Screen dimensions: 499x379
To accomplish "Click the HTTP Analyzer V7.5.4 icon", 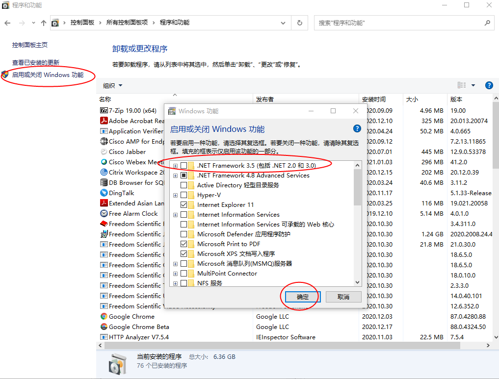I will click(x=104, y=337).
